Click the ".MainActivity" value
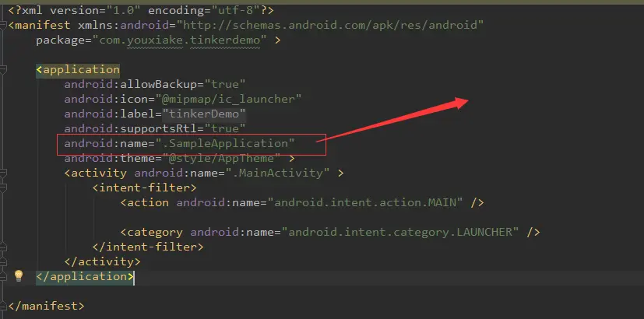Viewport: 644px width, 319px height. tap(277, 174)
